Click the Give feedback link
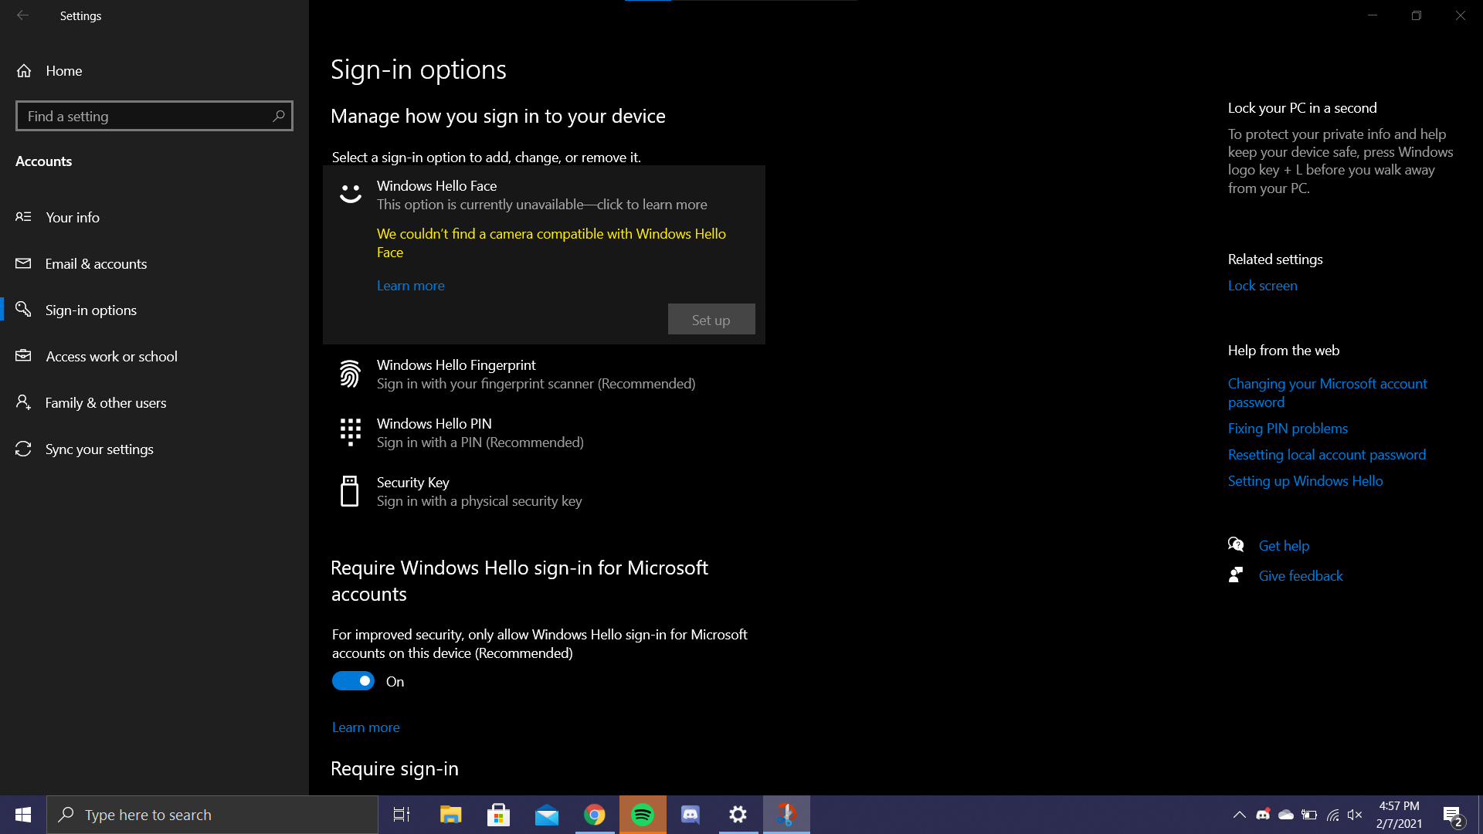The height and width of the screenshot is (834, 1483). 1301,575
